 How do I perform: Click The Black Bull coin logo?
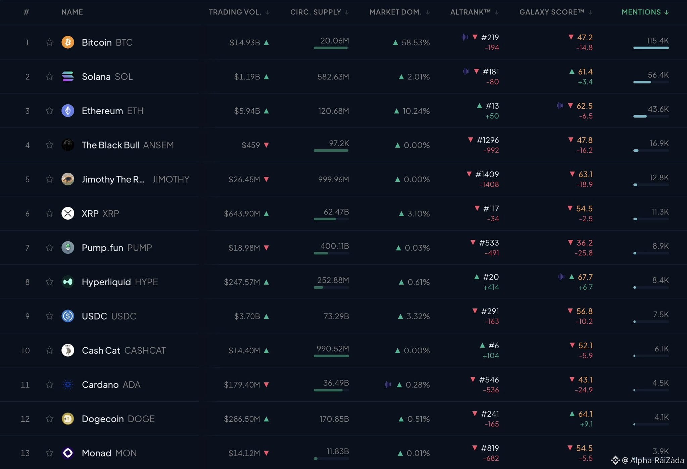(x=68, y=145)
